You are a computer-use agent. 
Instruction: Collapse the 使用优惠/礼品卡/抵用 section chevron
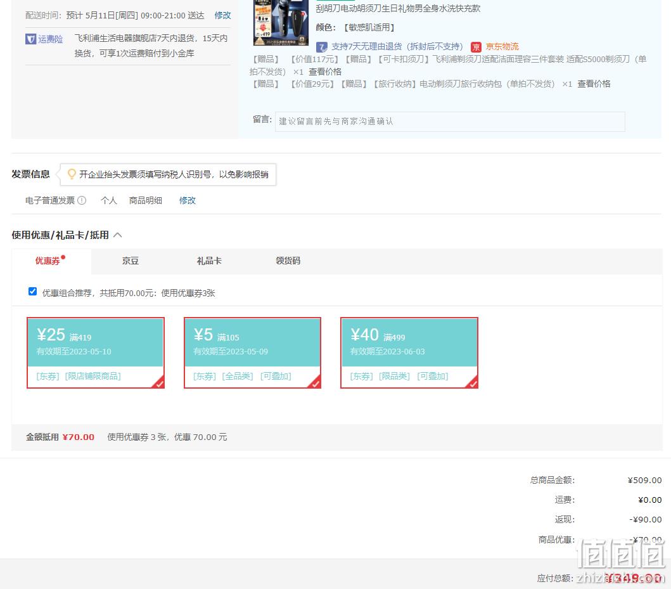[x=118, y=235]
